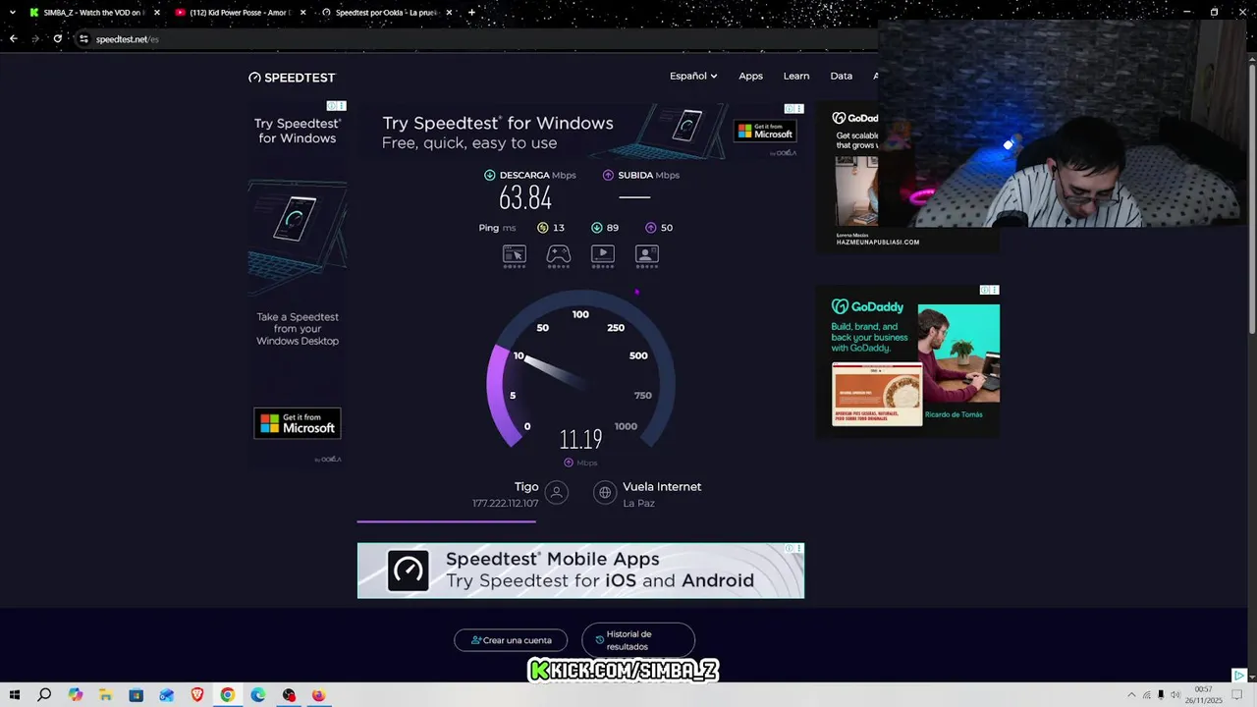This screenshot has height=707, width=1257.
Task: Click the Tigo provider name
Action: coord(526,486)
